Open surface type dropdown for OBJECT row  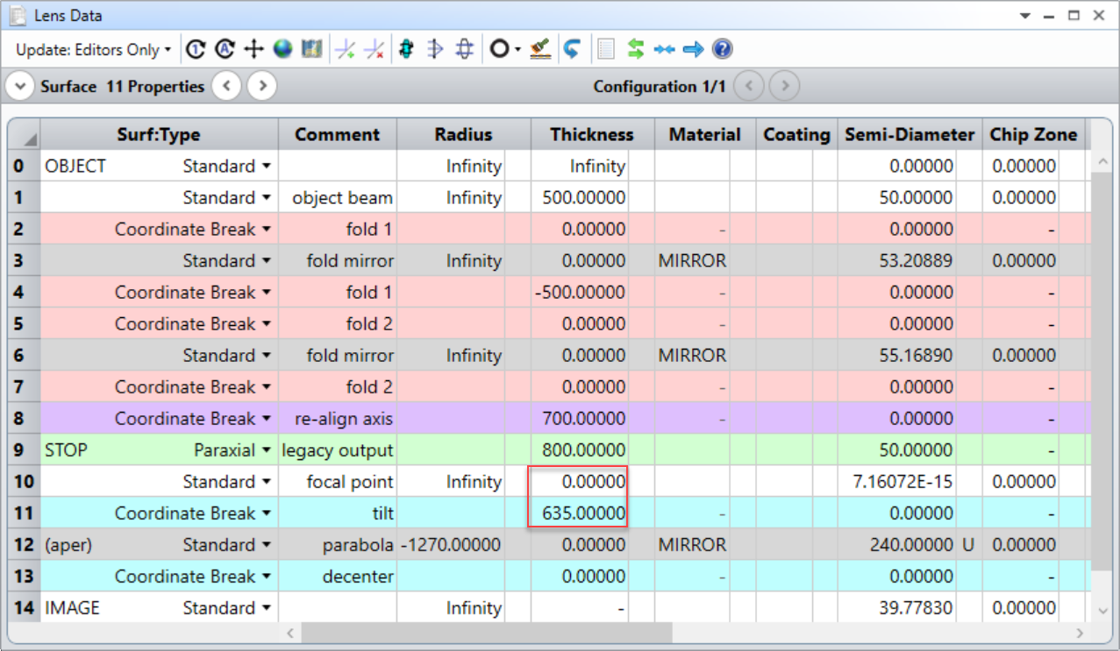click(x=265, y=166)
